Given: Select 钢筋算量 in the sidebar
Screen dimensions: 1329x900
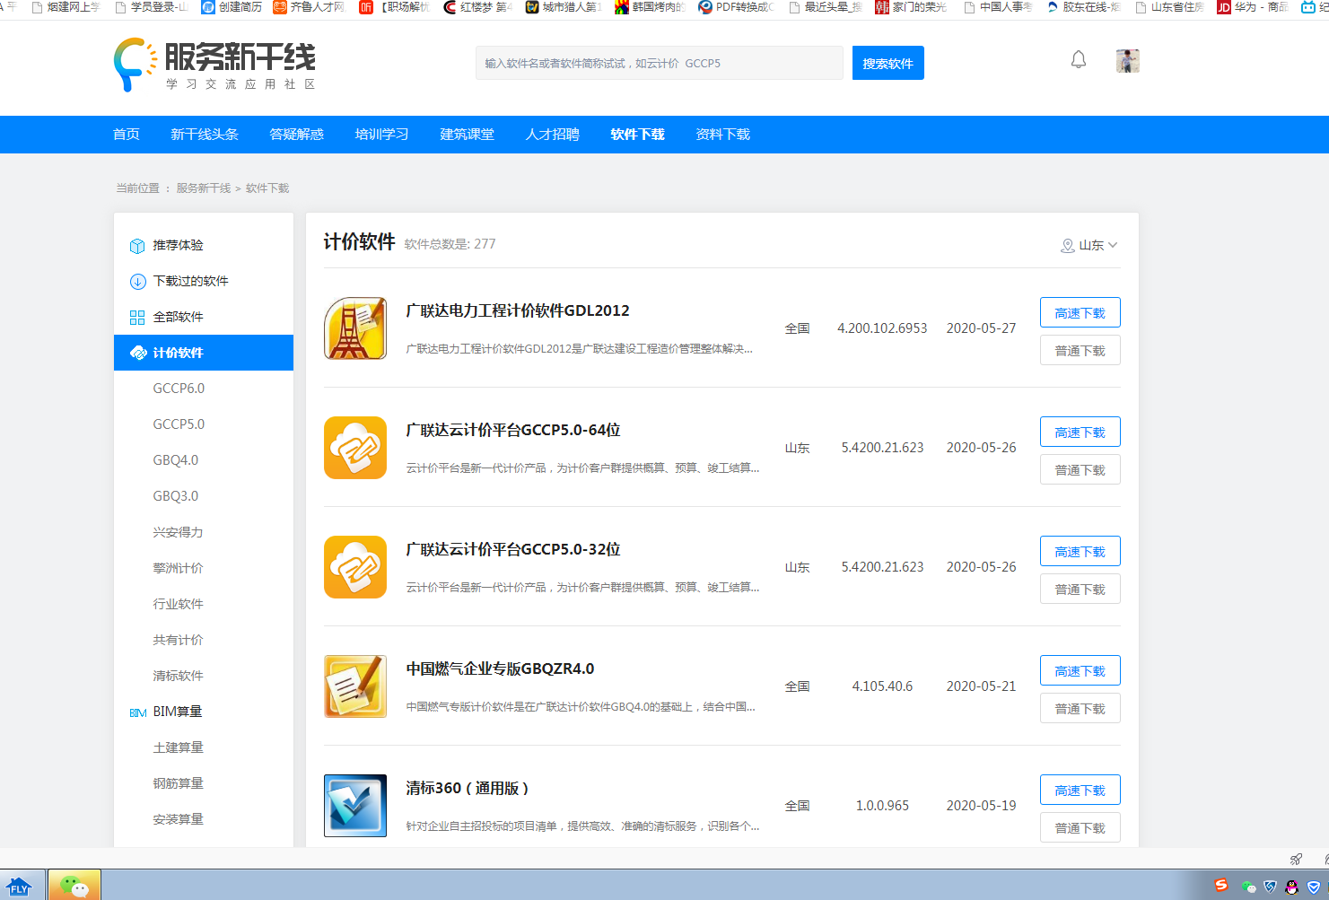Looking at the screenshot, I should coord(179,783).
